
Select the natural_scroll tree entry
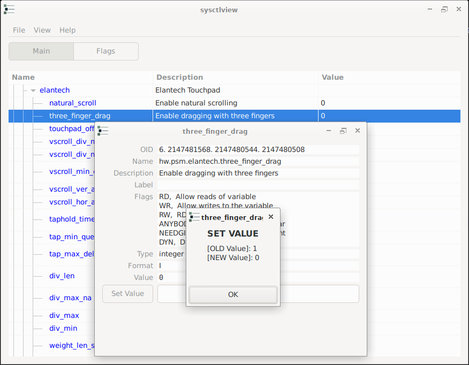click(73, 103)
